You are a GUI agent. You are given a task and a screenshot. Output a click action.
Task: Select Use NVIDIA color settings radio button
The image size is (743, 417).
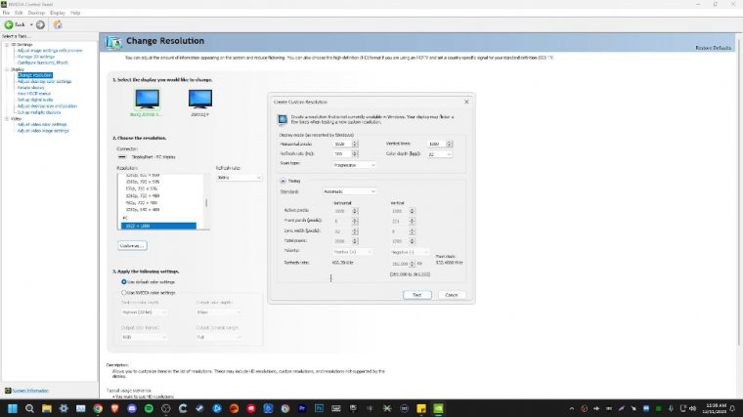click(x=123, y=292)
